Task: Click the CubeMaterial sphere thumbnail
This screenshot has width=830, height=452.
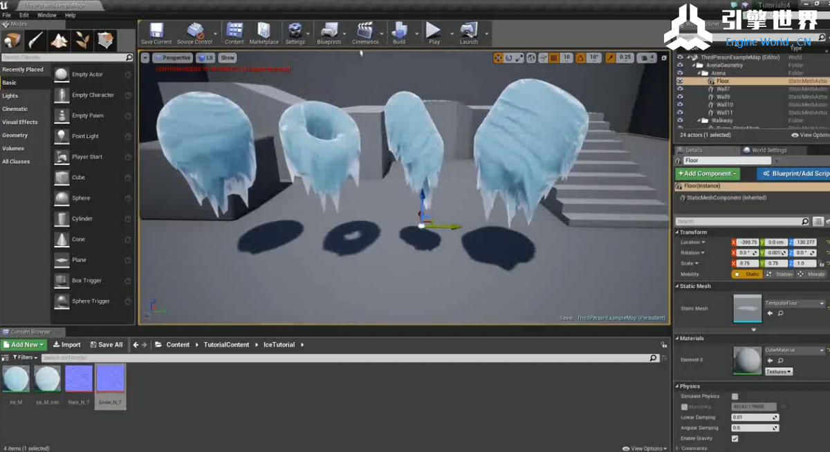Action: pyautogui.click(x=747, y=361)
